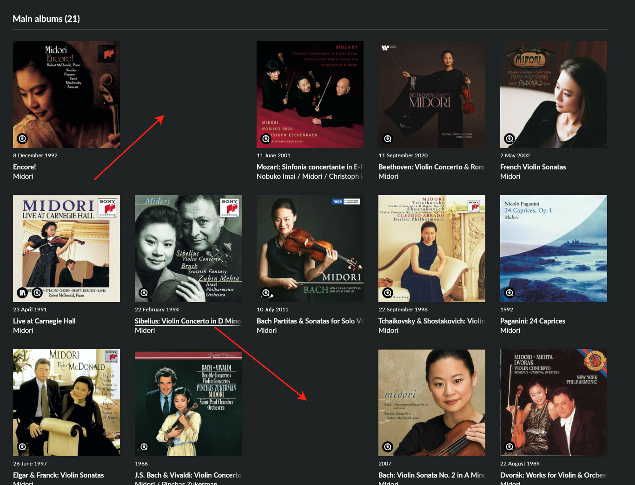
Task: Open the Midori Robert McDonald Elgar cover art
Action: [66, 403]
